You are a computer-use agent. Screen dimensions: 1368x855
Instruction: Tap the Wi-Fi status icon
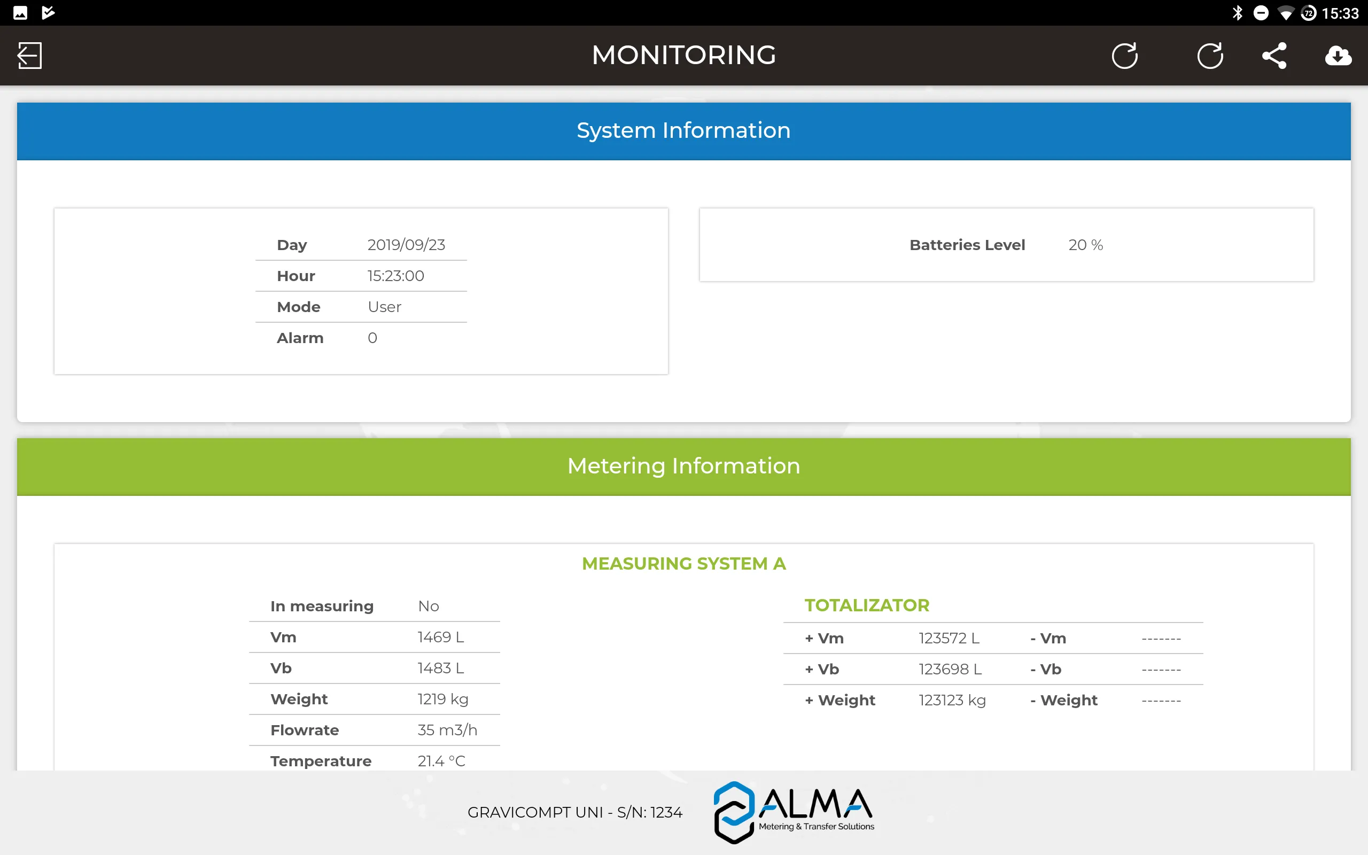1286,13
